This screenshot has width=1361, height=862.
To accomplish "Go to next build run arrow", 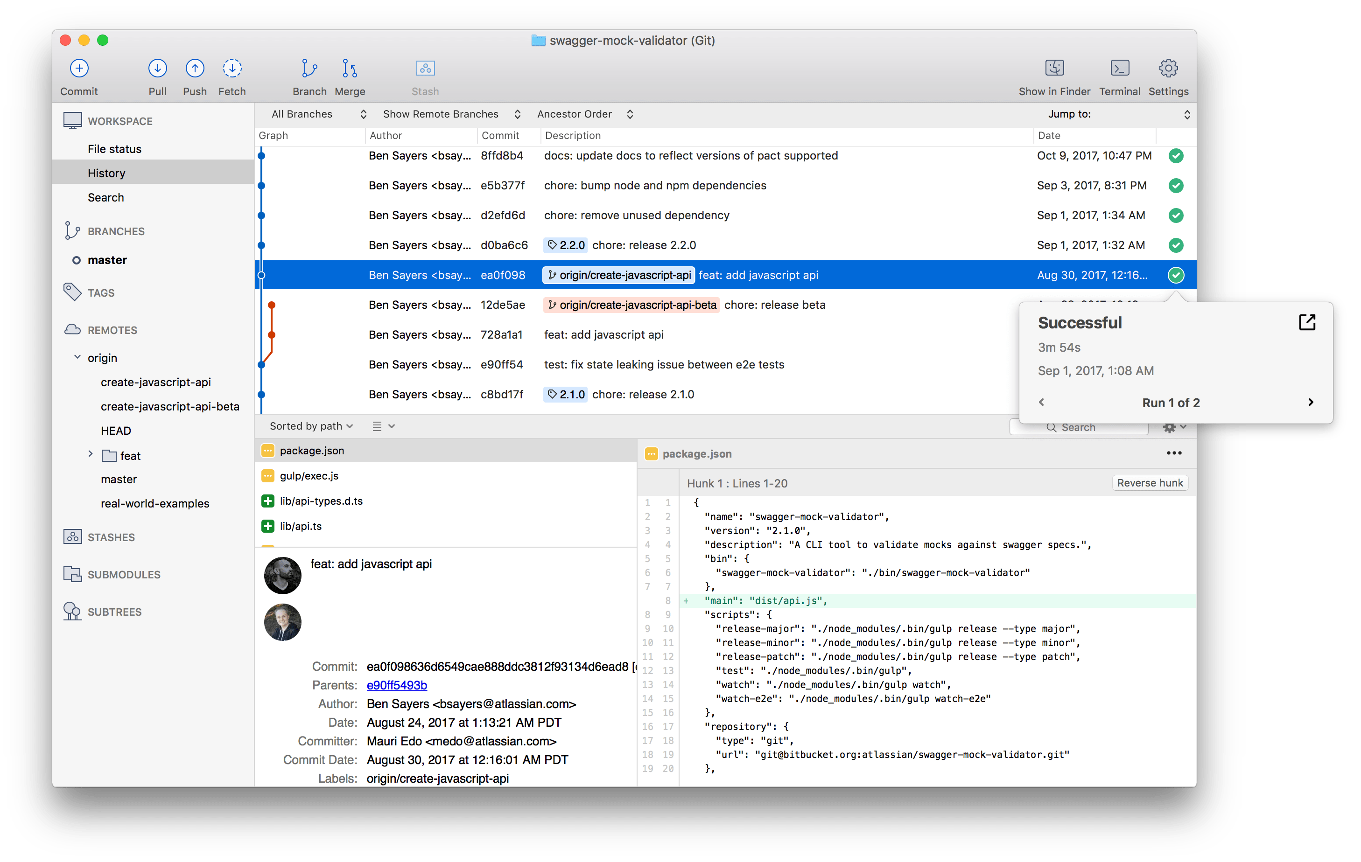I will point(1310,402).
